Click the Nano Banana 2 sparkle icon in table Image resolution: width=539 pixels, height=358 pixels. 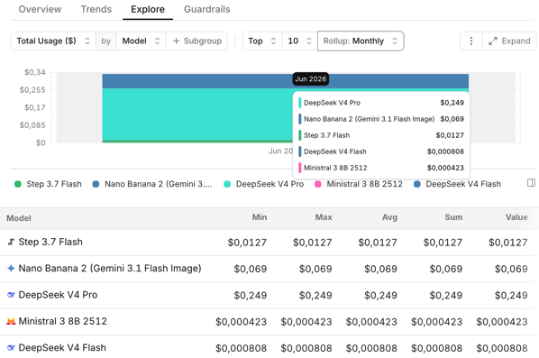click(11, 268)
